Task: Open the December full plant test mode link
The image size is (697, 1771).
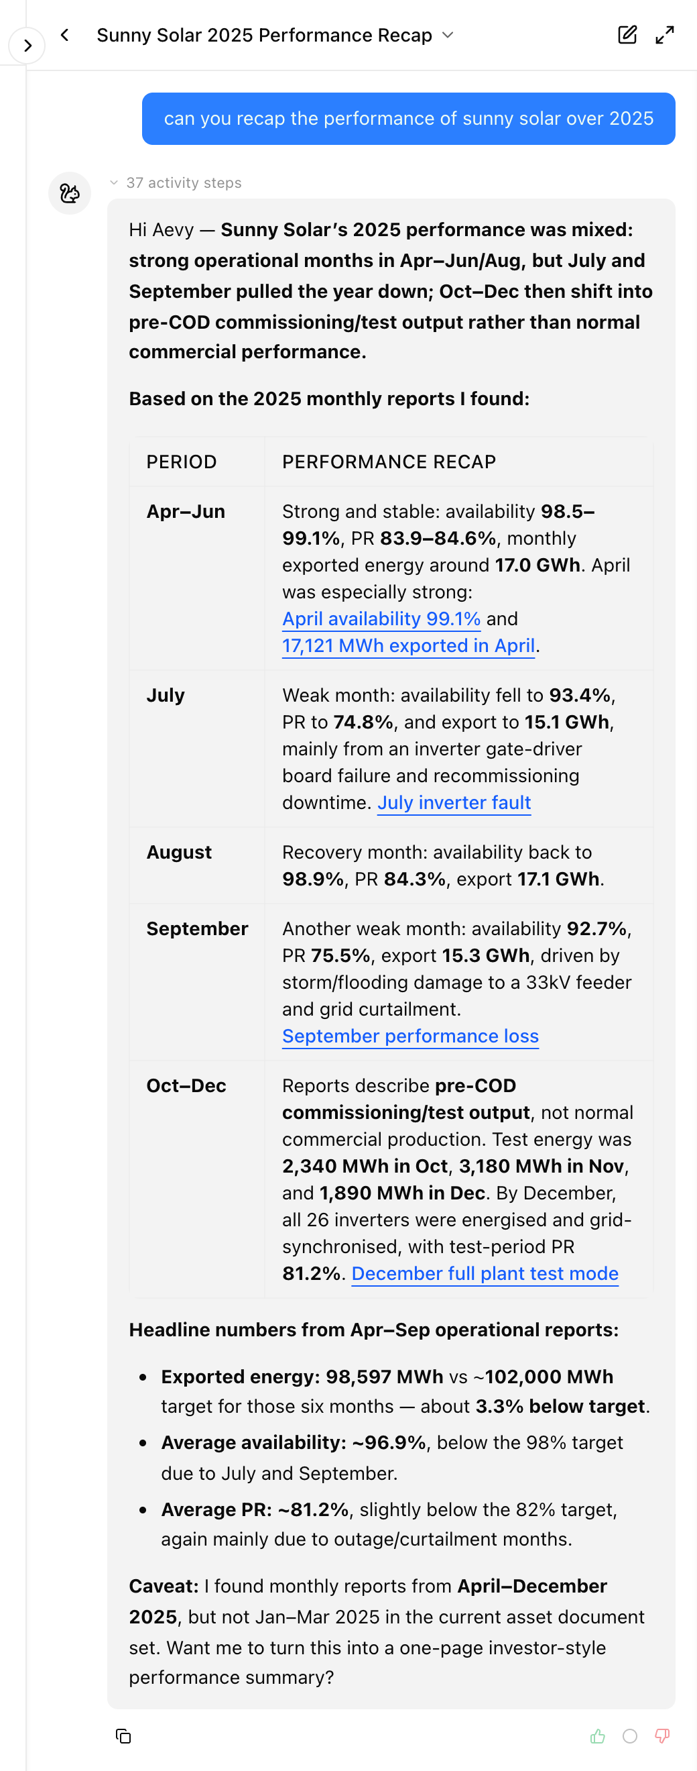Action: tap(485, 1273)
